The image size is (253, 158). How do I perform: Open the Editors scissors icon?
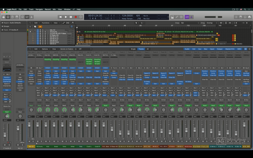[31, 17]
